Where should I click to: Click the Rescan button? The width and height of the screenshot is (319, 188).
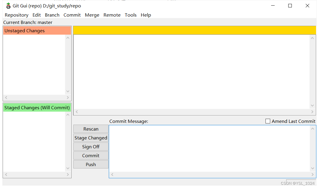[91, 129]
